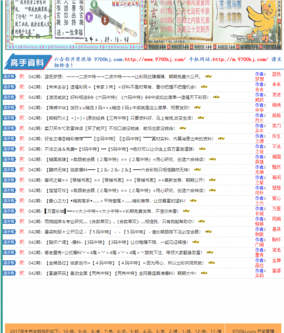Open the 富婆买码 两肖中特 post
284x333 pixels.
pyautogui.click(x=113, y=273)
